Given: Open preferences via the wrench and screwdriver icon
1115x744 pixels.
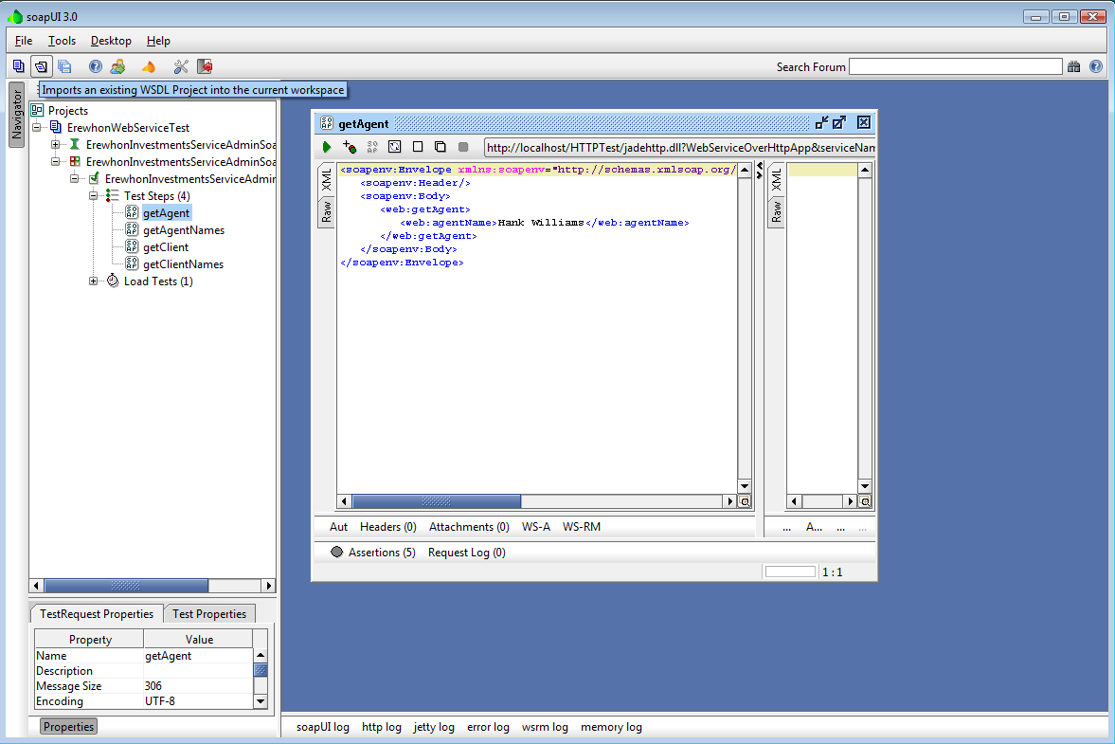Looking at the screenshot, I should click(181, 66).
